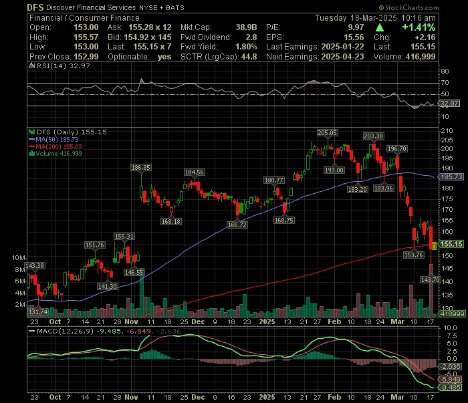468x403 pixels.
Task: Click the +1.41% percent change figure
Action: (x=419, y=27)
